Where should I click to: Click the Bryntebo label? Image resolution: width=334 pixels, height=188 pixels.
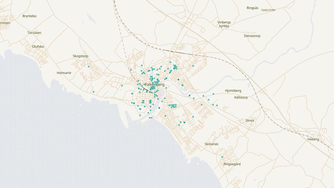pyautogui.click(x=29, y=16)
